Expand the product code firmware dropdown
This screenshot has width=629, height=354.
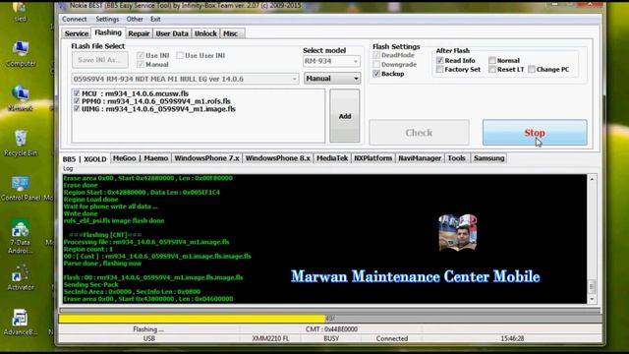click(x=186, y=79)
